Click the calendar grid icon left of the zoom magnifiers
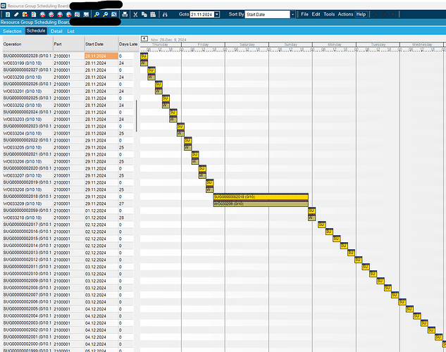 pyautogui.click(x=77, y=15)
